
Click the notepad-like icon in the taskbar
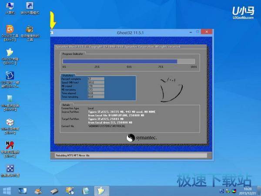[x=86, y=191]
